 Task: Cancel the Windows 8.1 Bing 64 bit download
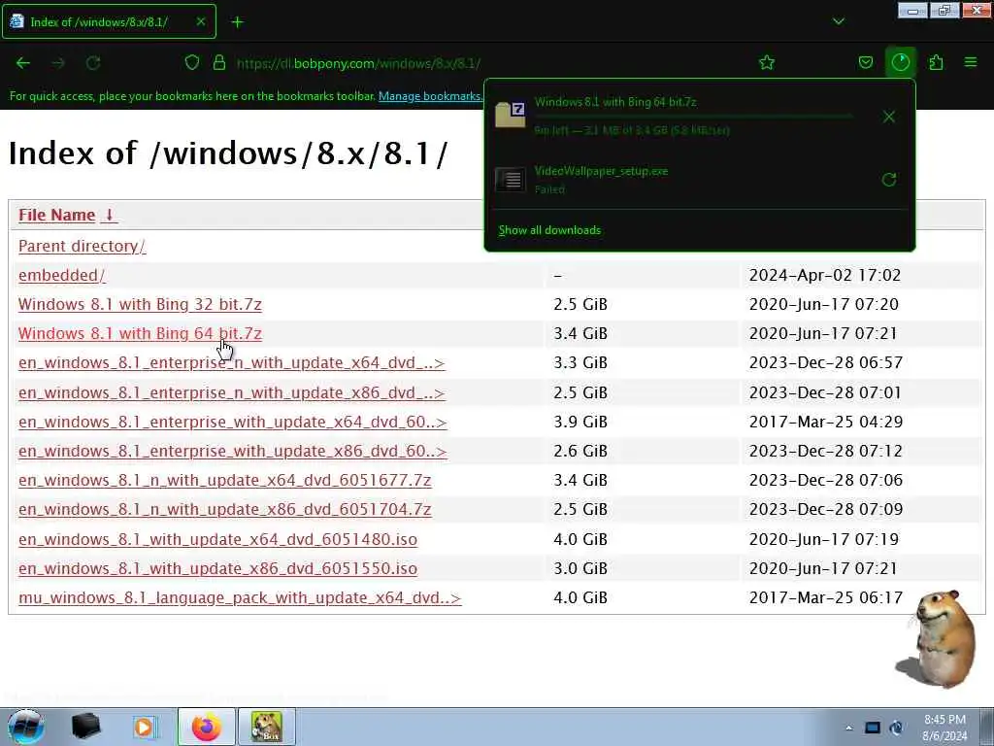(x=889, y=117)
